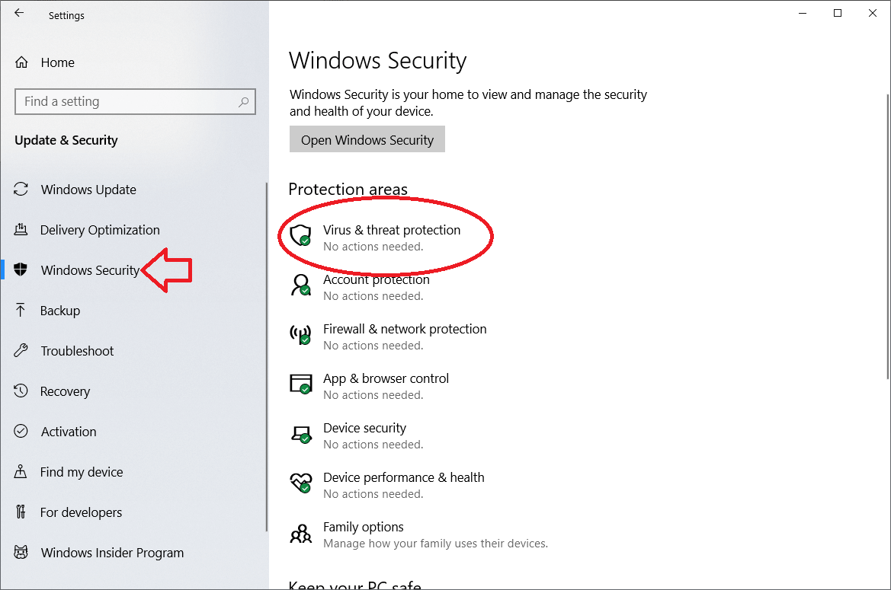Select the Troubleshoot wrench icon
The height and width of the screenshot is (590, 891).
coord(21,350)
